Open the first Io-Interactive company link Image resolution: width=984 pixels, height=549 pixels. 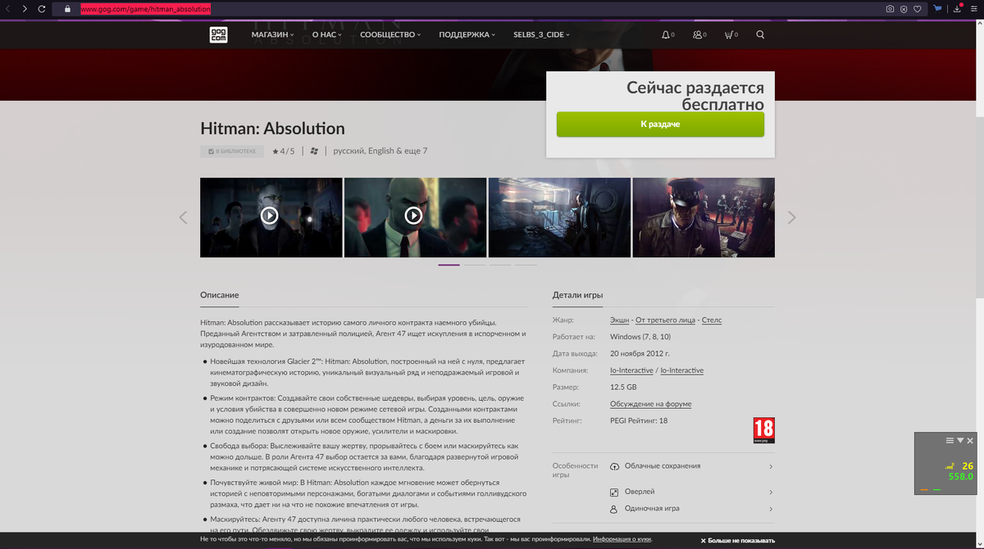pos(631,370)
